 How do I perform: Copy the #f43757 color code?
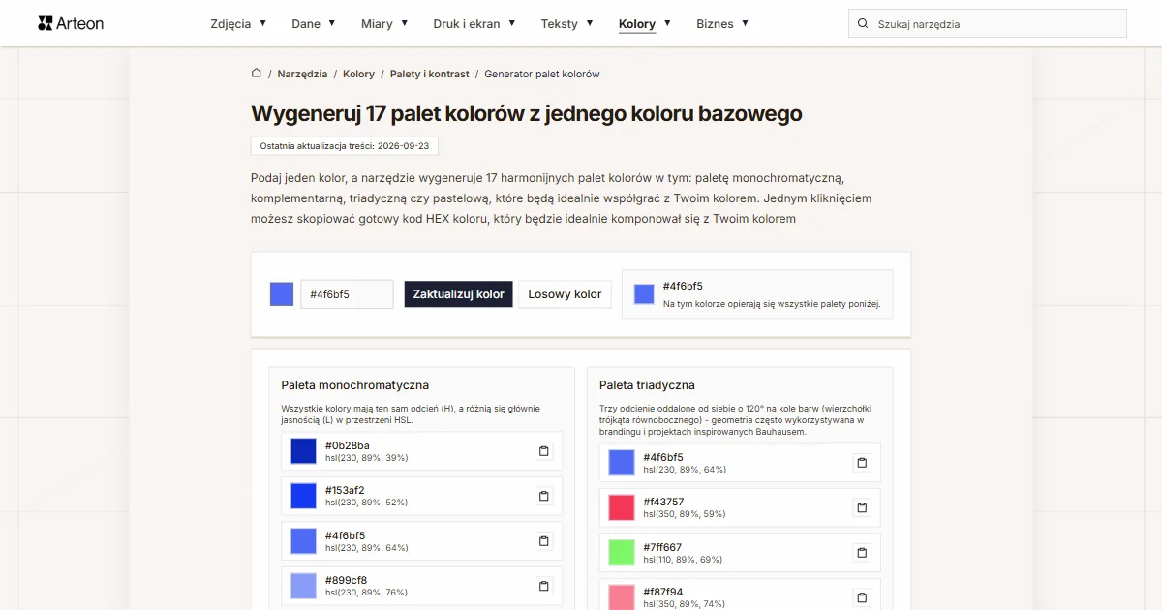[x=862, y=507]
